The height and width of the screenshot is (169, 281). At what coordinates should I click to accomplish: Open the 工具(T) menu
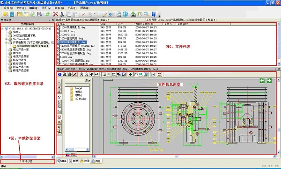72,8
